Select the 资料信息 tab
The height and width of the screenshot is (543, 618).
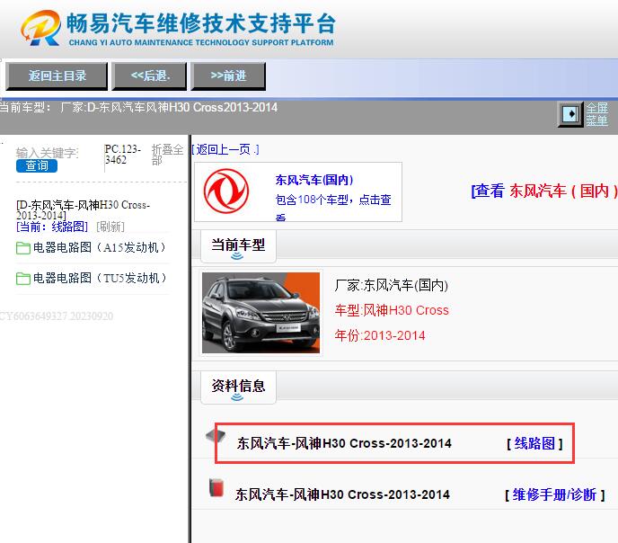point(238,387)
